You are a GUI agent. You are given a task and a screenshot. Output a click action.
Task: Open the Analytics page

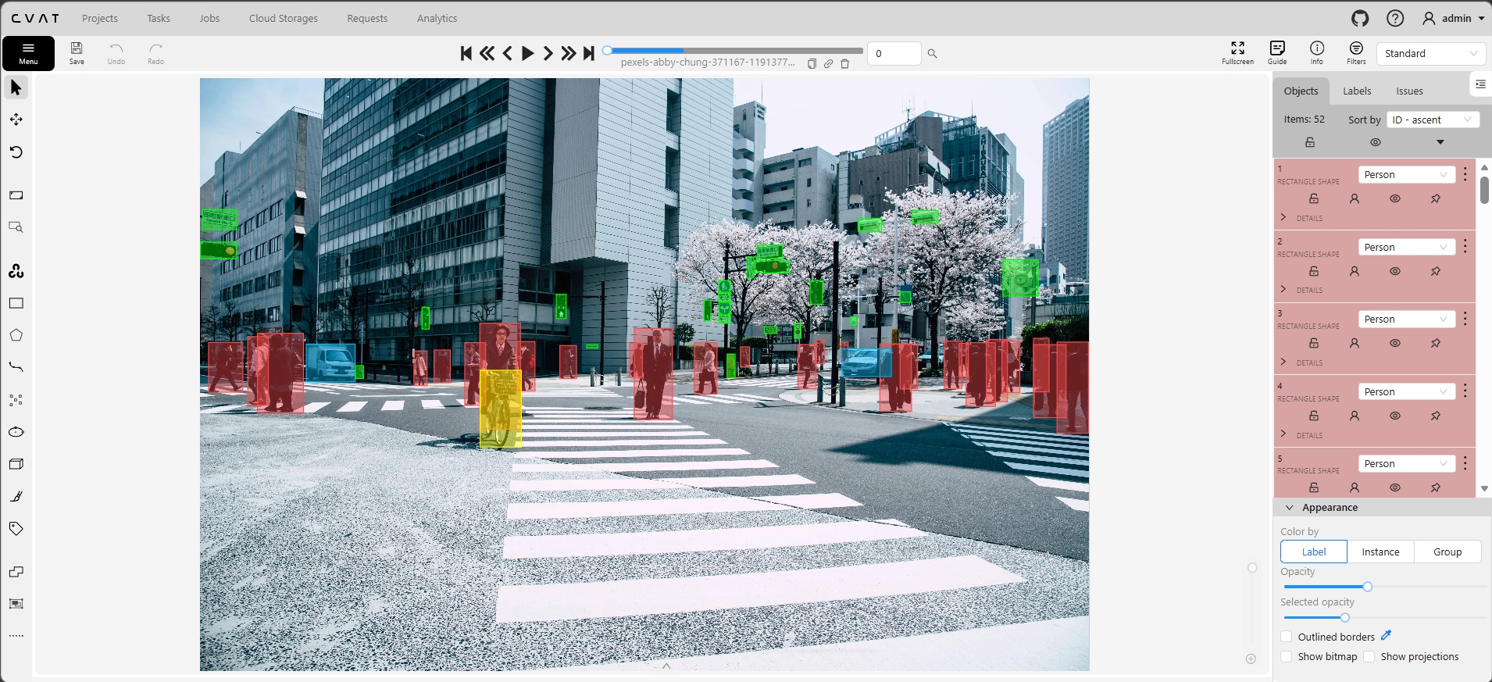point(437,18)
